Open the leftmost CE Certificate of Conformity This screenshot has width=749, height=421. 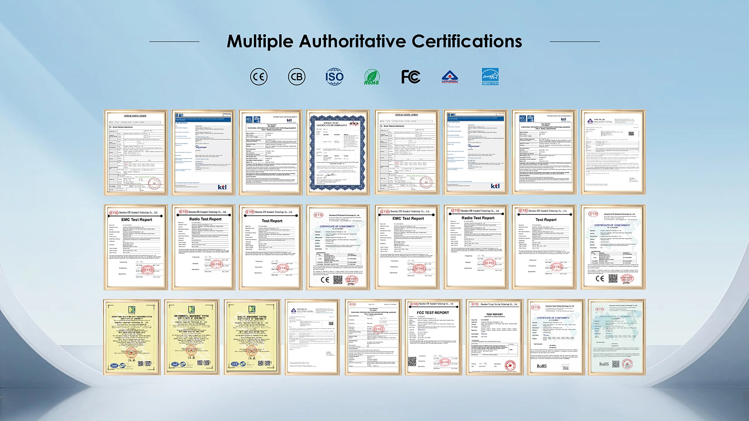click(x=338, y=247)
